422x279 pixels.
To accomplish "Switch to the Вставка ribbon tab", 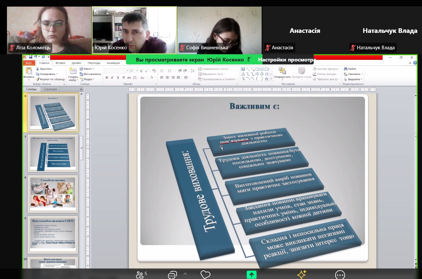I will (x=60, y=63).
